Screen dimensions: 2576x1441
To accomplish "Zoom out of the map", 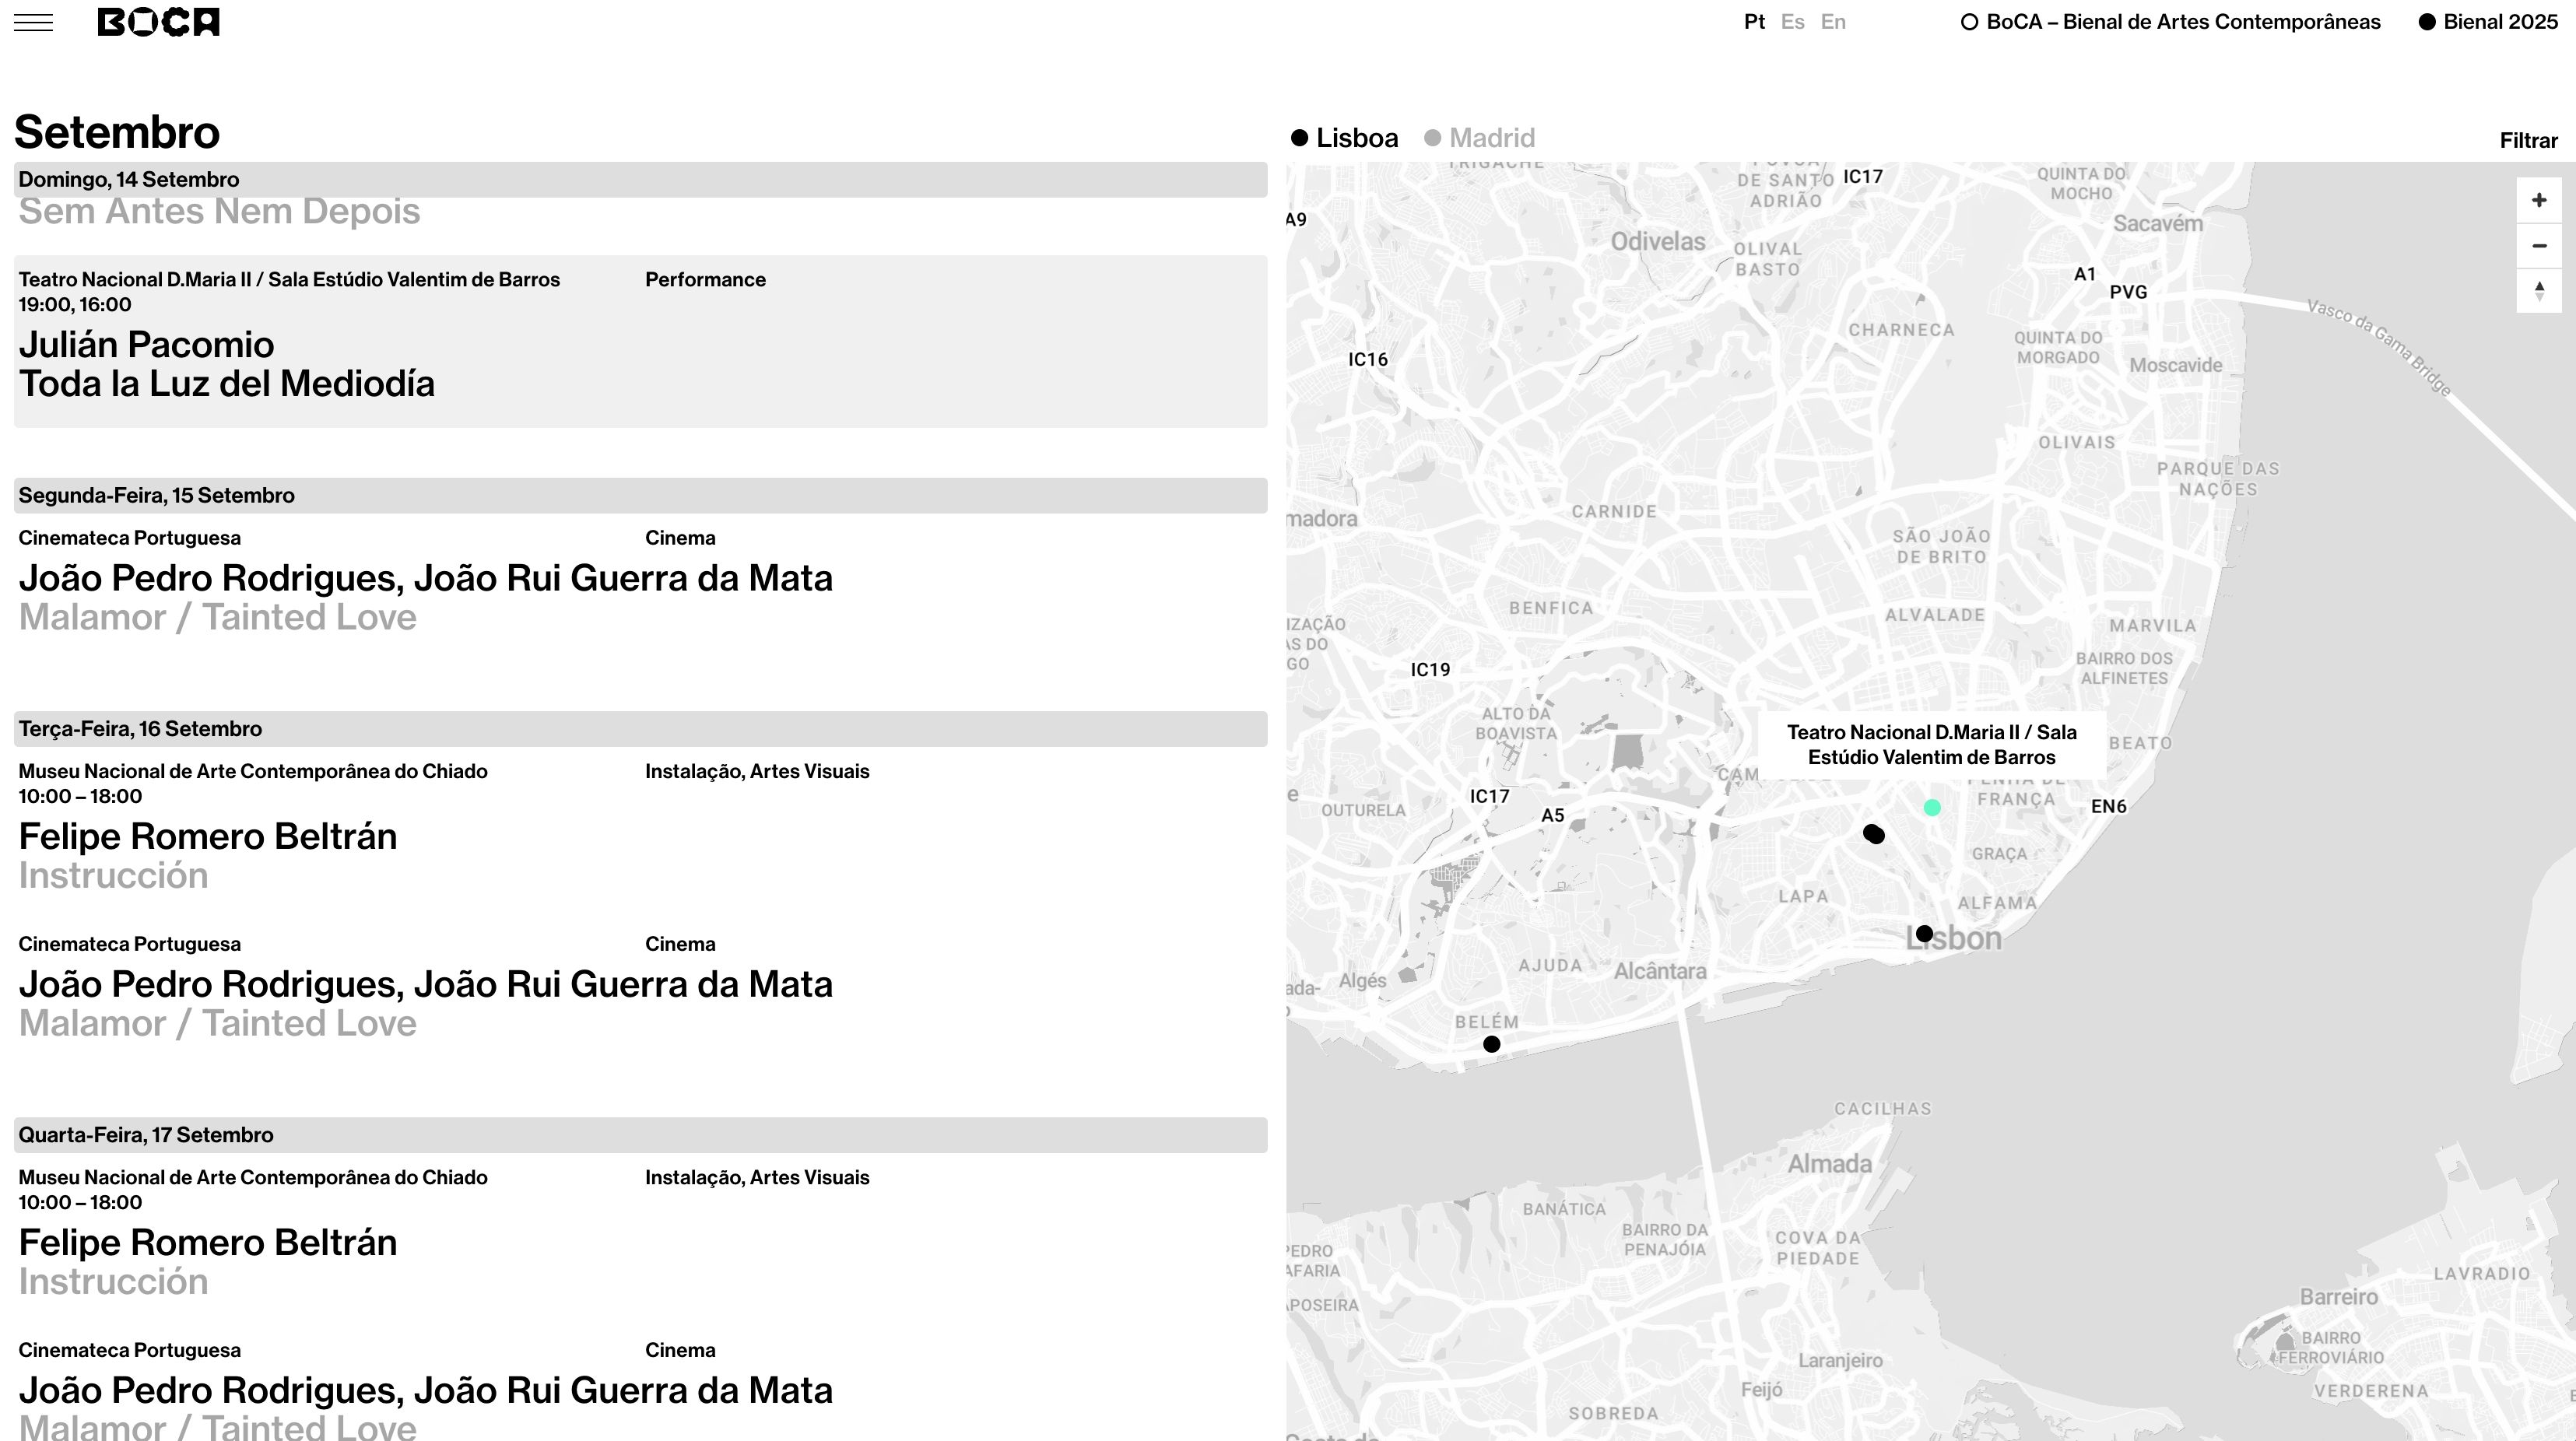I will coord(2538,245).
